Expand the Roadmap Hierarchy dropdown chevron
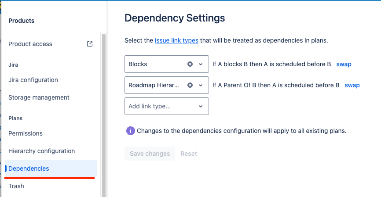 pos(201,85)
